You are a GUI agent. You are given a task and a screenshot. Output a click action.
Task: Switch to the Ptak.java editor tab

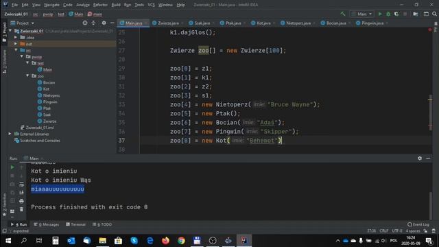(x=233, y=23)
